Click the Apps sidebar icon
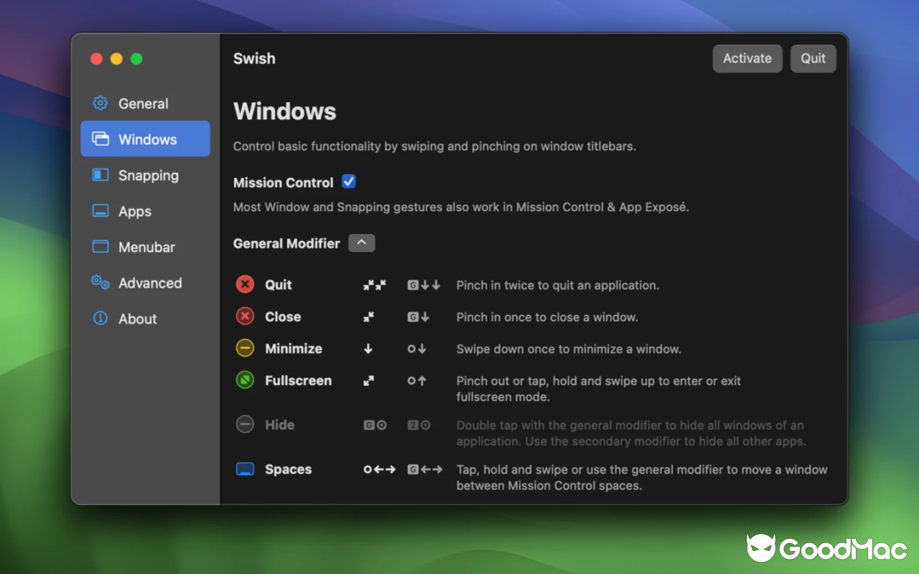The height and width of the screenshot is (574, 919). click(99, 210)
